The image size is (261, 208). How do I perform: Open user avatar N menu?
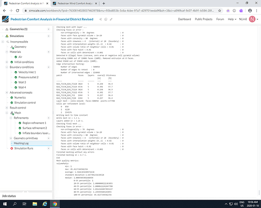[252, 19]
